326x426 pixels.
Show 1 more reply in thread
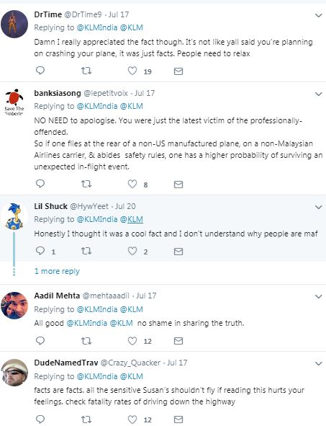[57, 271]
